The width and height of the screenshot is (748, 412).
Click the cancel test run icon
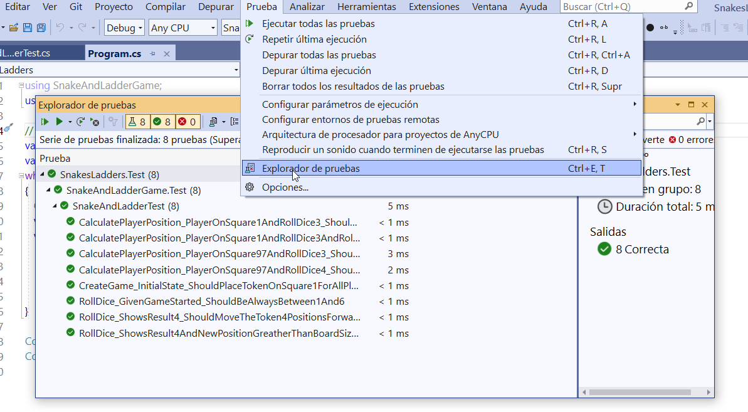click(95, 122)
